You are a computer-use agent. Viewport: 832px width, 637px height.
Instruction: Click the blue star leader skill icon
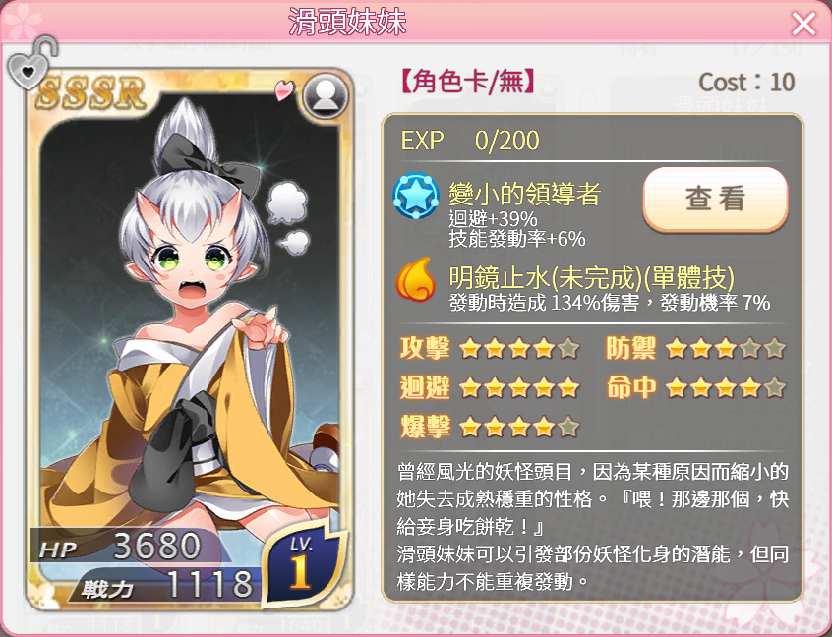[416, 197]
